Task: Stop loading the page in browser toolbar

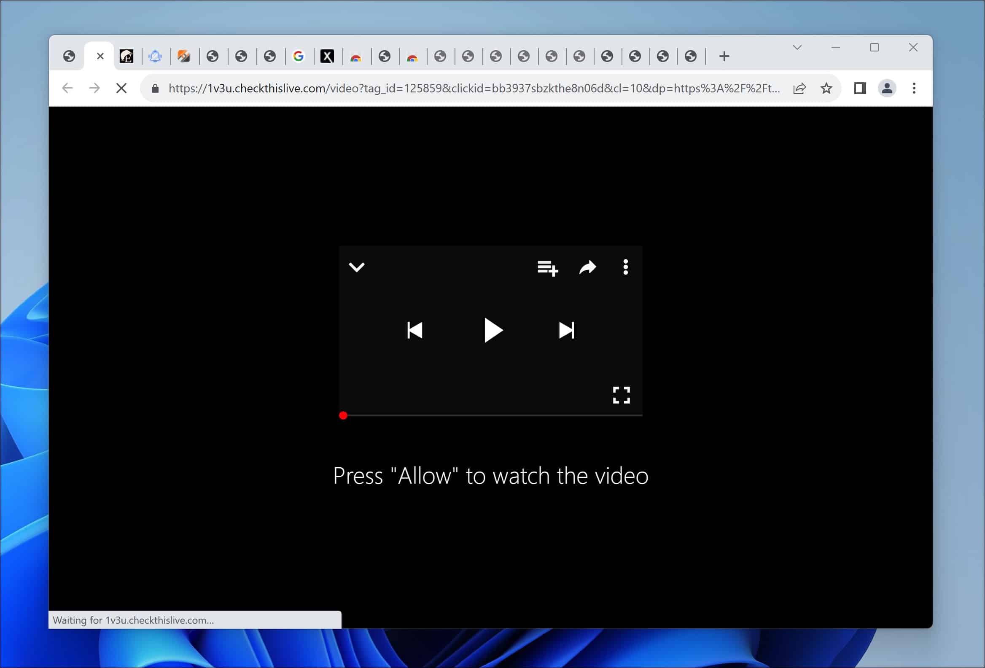Action: (121, 88)
